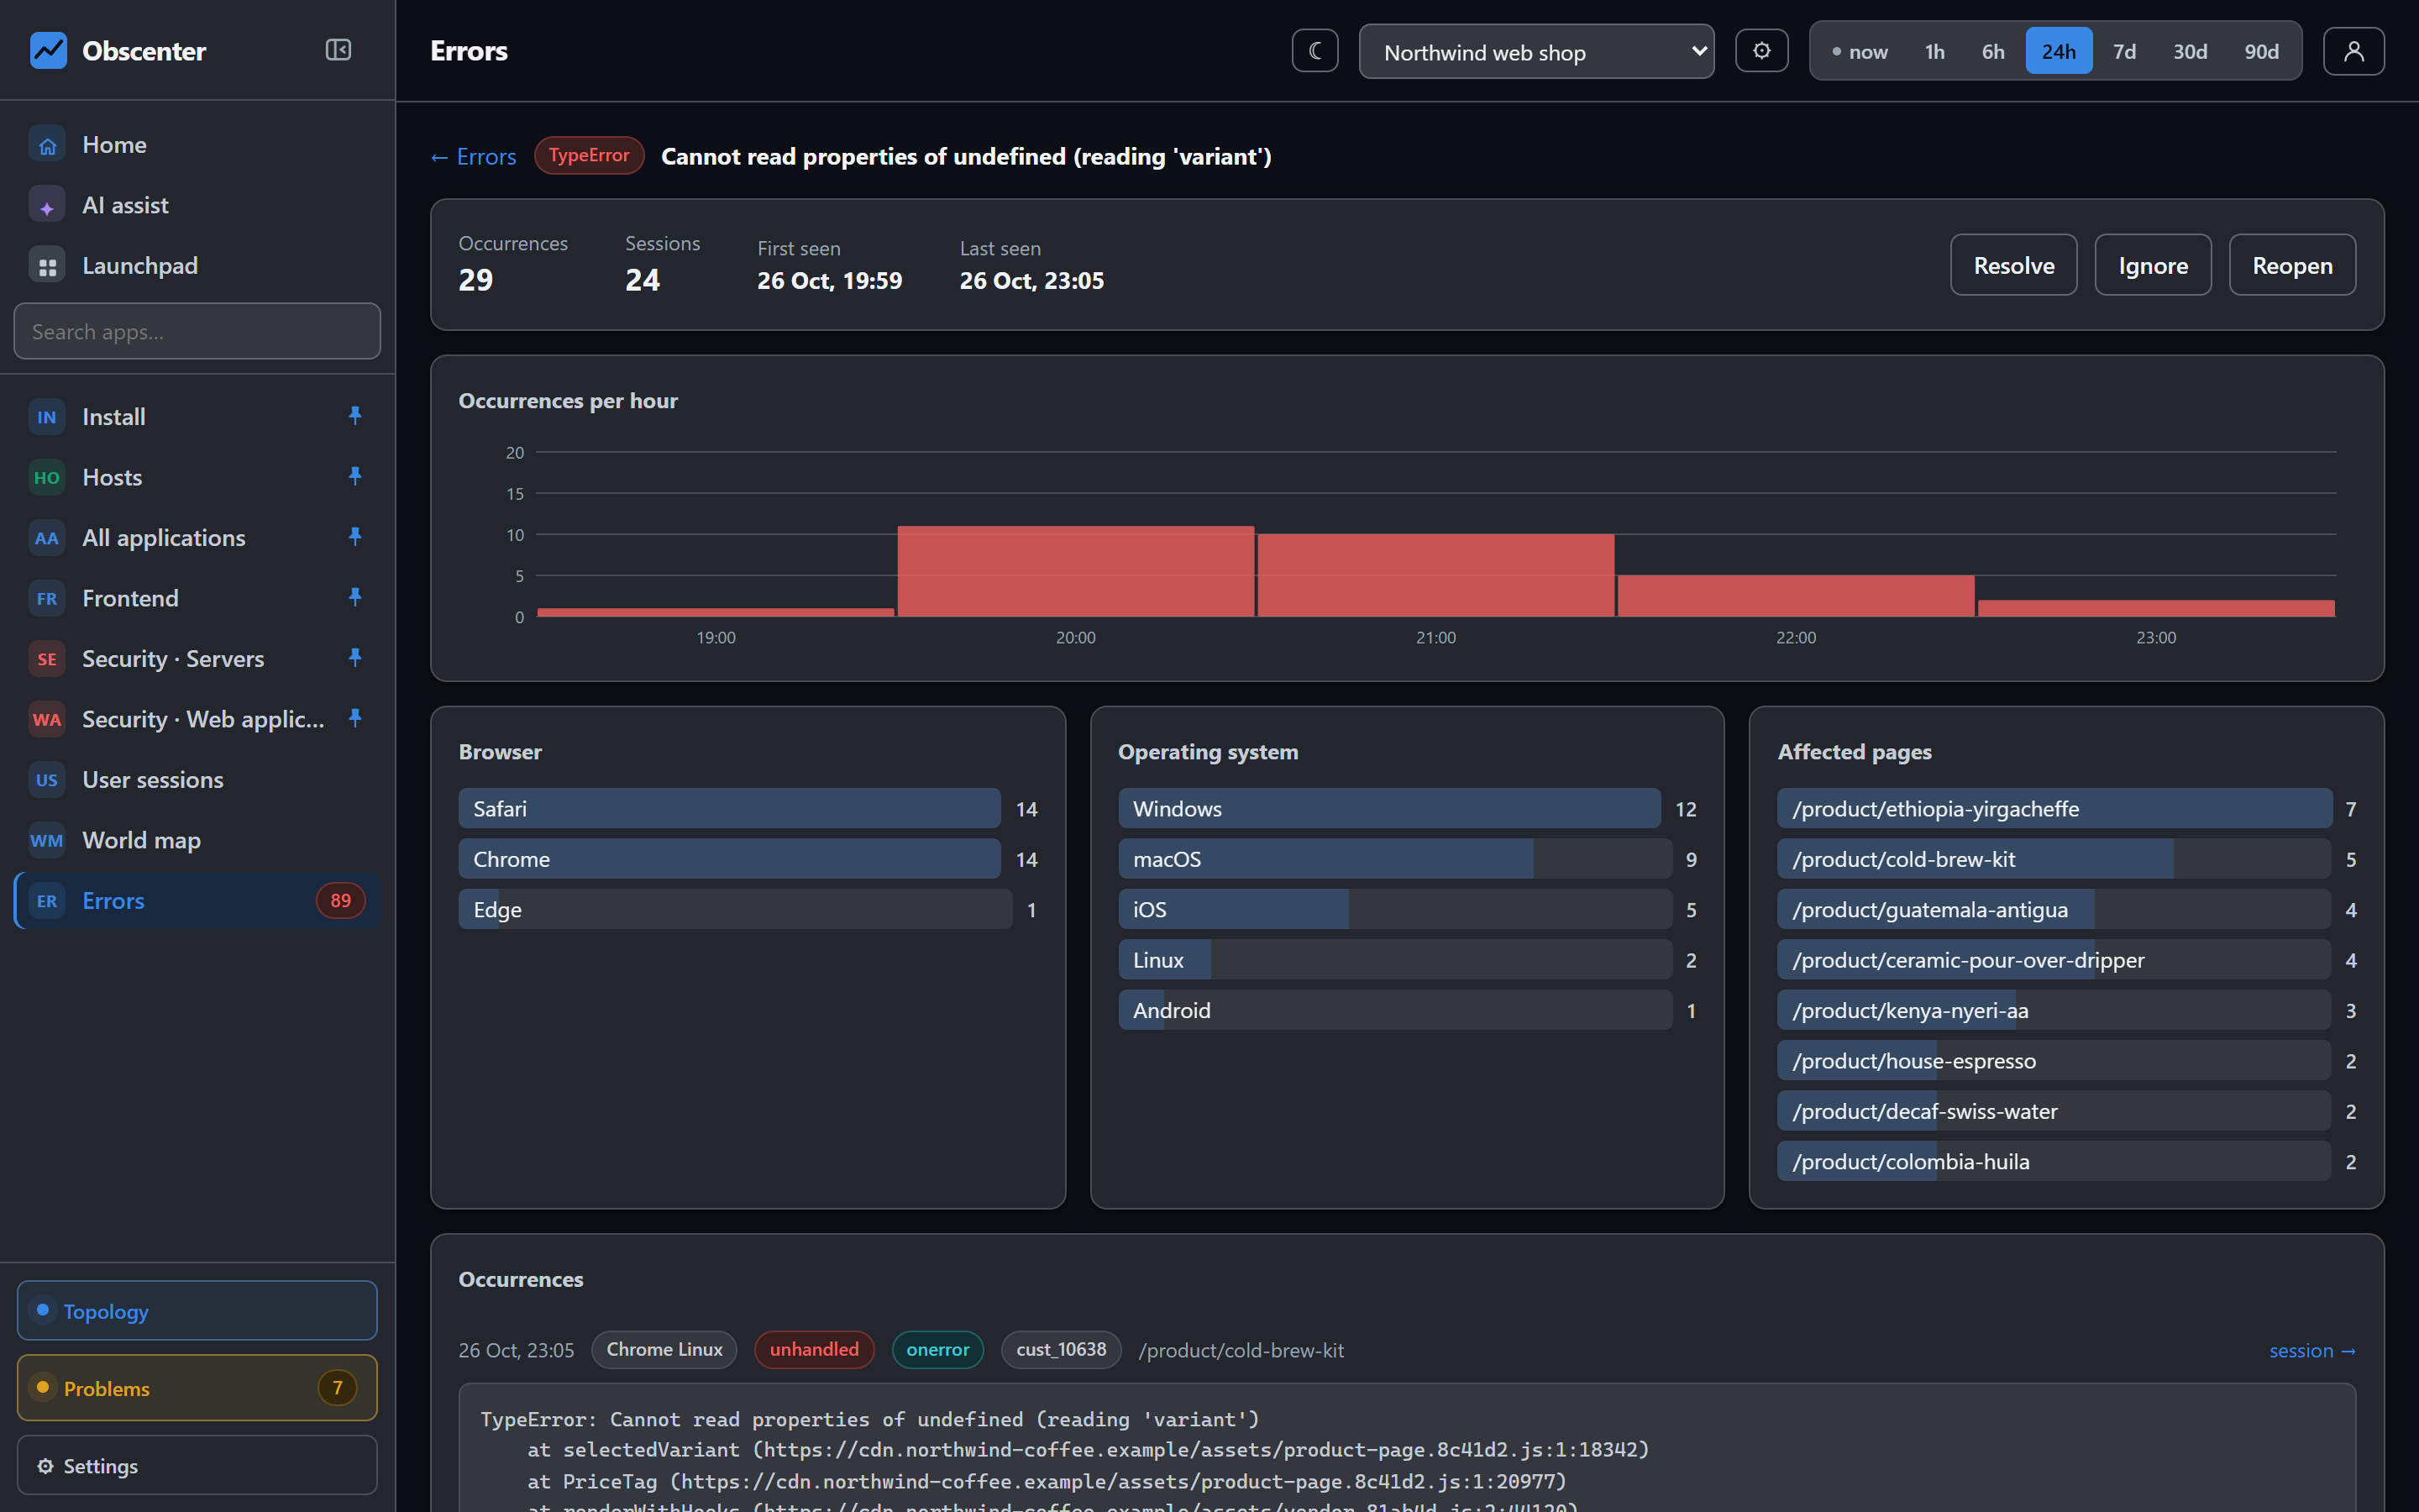Click the cust_10638 tag

(x=1061, y=1350)
